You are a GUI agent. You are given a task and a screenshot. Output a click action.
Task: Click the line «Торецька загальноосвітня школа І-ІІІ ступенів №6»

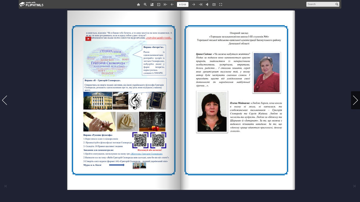[239, 36]
